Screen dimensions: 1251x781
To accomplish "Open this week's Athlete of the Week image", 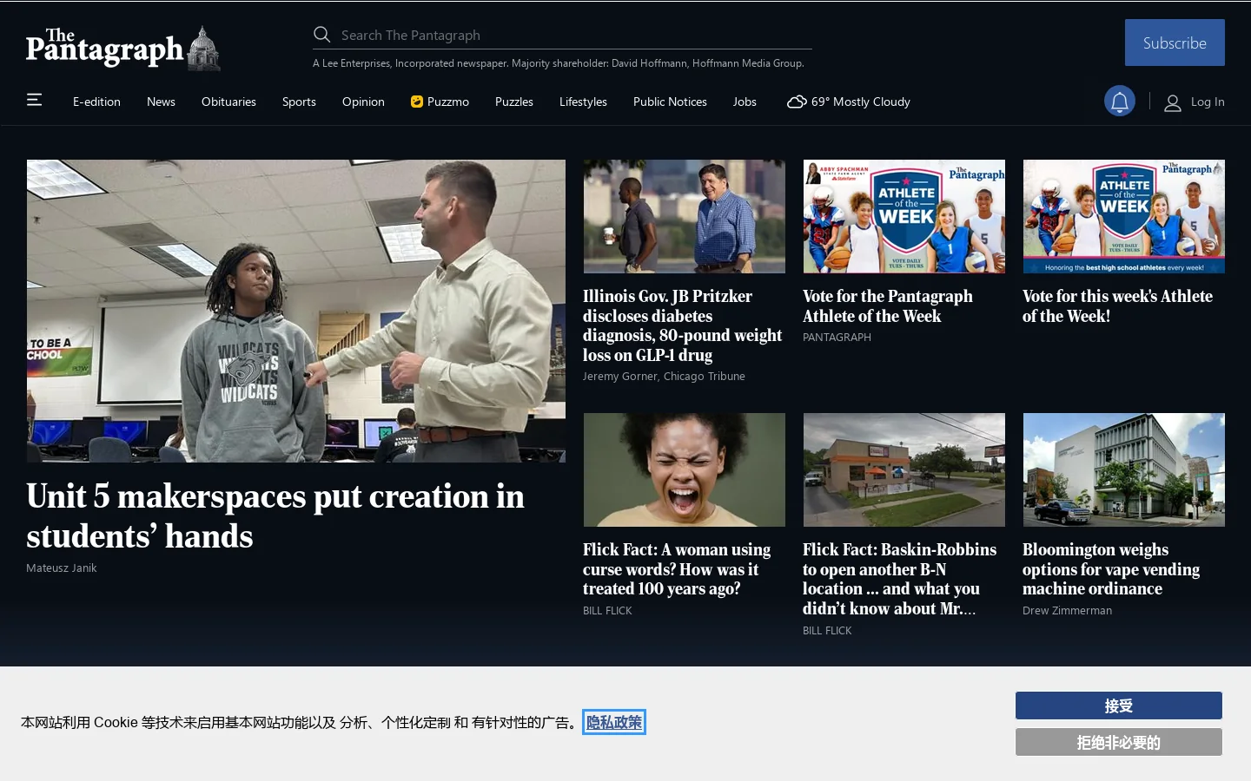I will pyautogui.click(x=1124, y=216).
